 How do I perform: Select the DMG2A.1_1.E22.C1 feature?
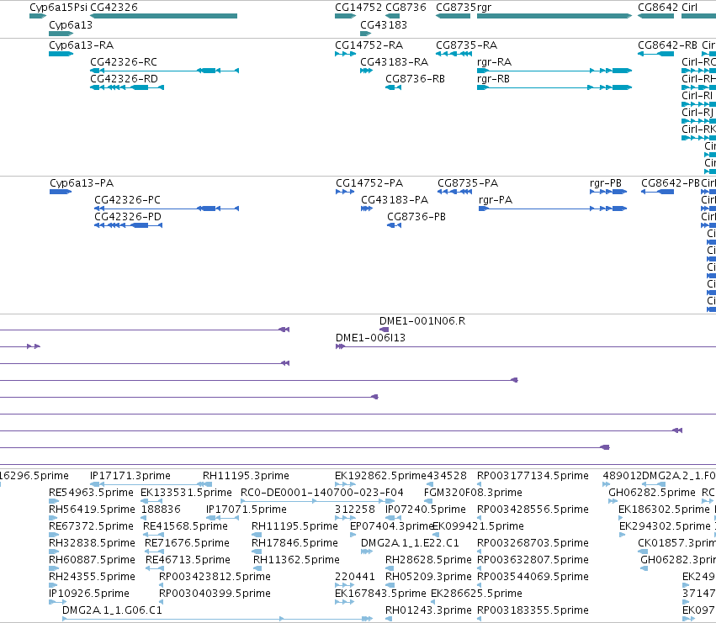click(x=367, y=552)
